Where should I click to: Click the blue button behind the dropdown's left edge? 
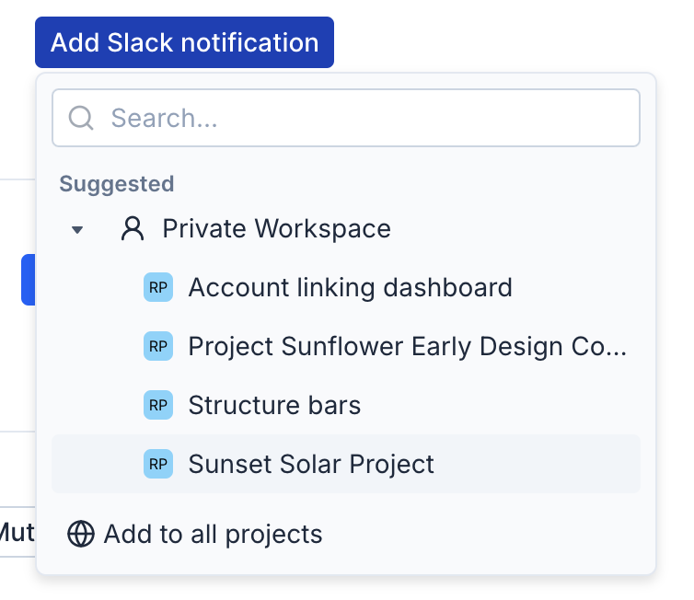pyautogui.click(x=28, y=280)
